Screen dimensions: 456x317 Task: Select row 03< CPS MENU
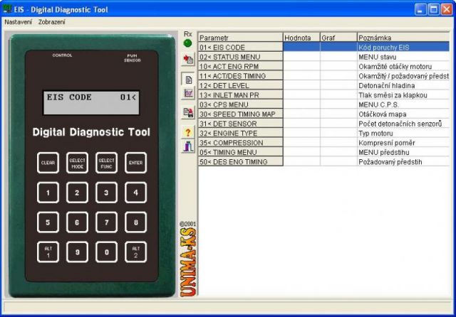click(x=323, y=104)
